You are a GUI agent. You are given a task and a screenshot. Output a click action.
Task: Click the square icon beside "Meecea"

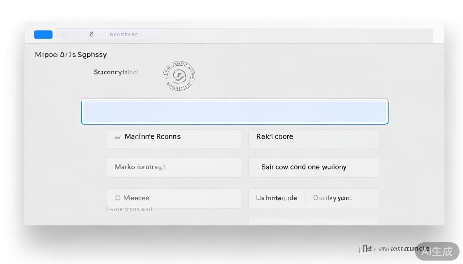117,198
